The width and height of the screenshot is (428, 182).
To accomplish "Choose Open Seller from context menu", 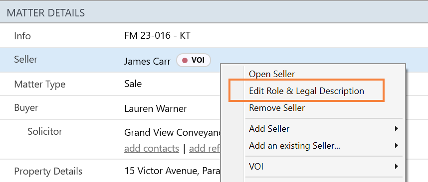I will point(272,74).
